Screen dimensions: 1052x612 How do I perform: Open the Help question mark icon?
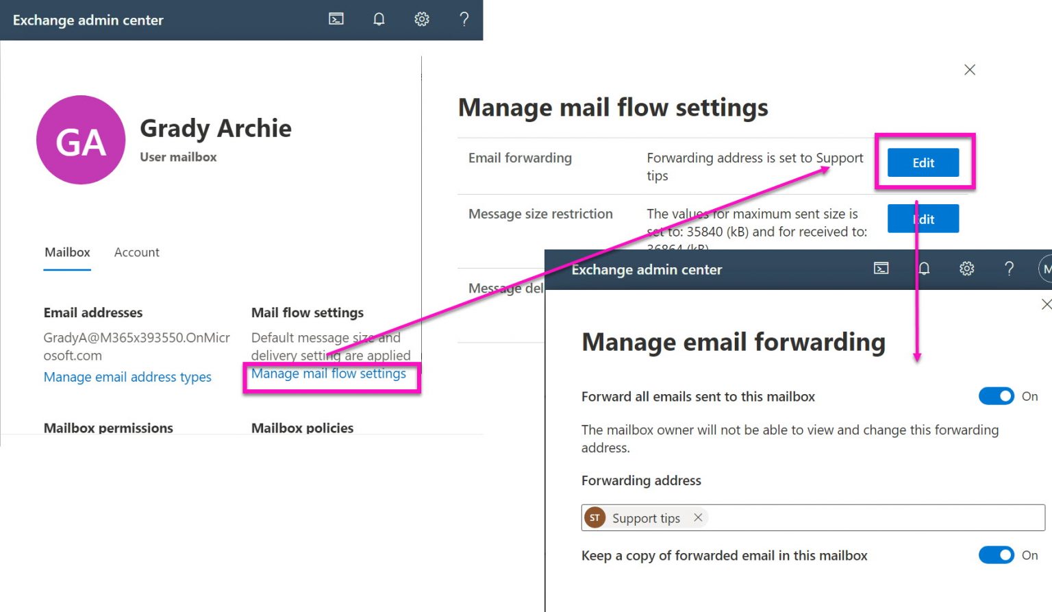coord(464,19)
